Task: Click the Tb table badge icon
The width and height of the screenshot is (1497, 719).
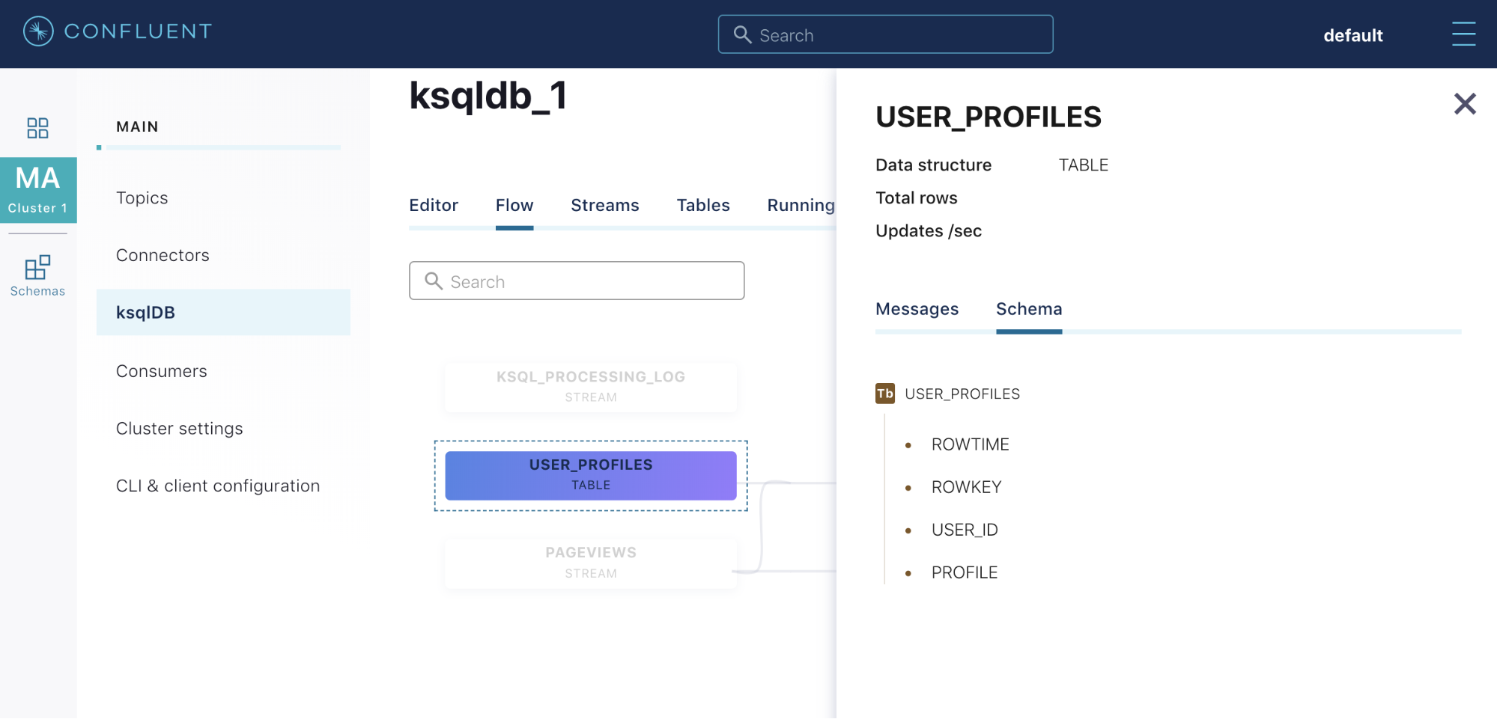Action: [885, 394]
